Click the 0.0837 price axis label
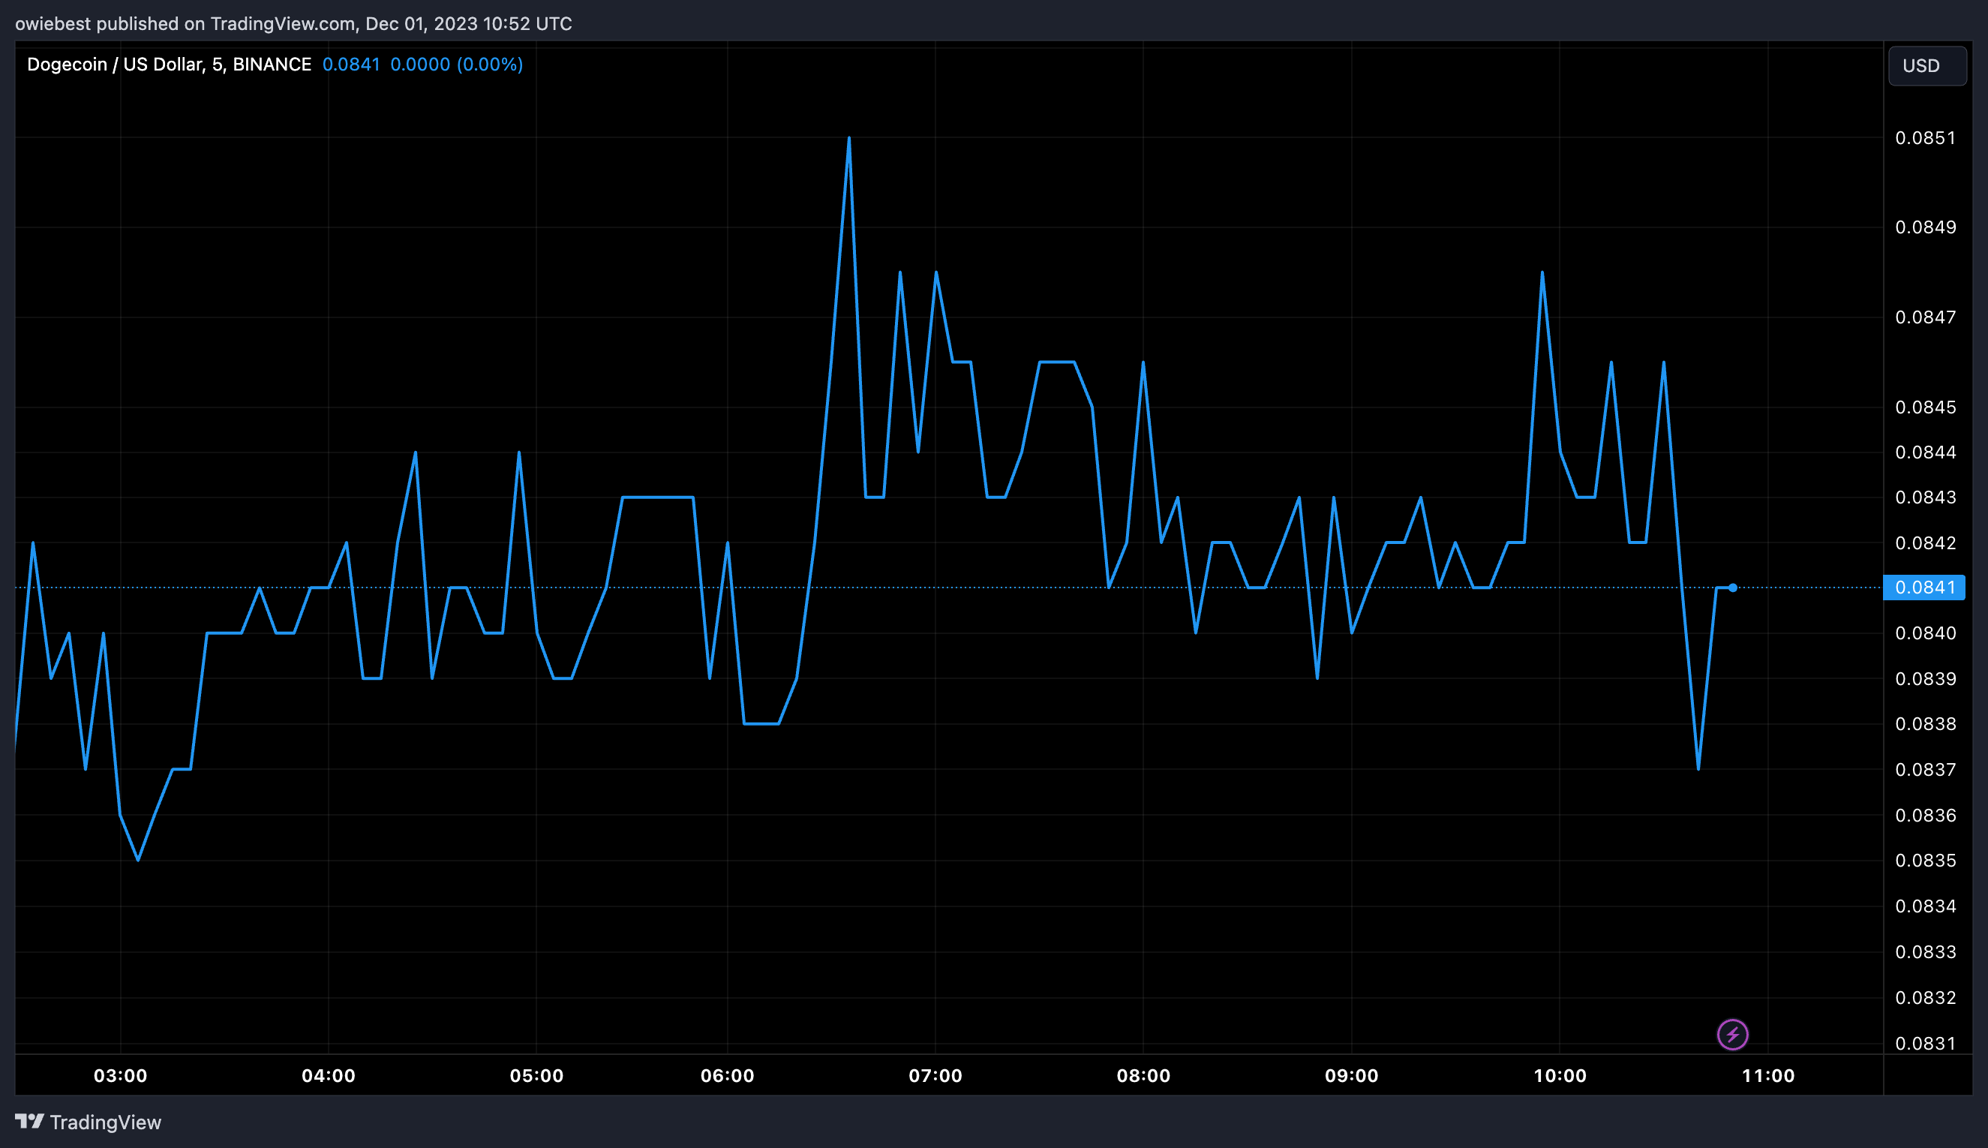Screen dimensions: 1988x1148 coord(1925,769)
